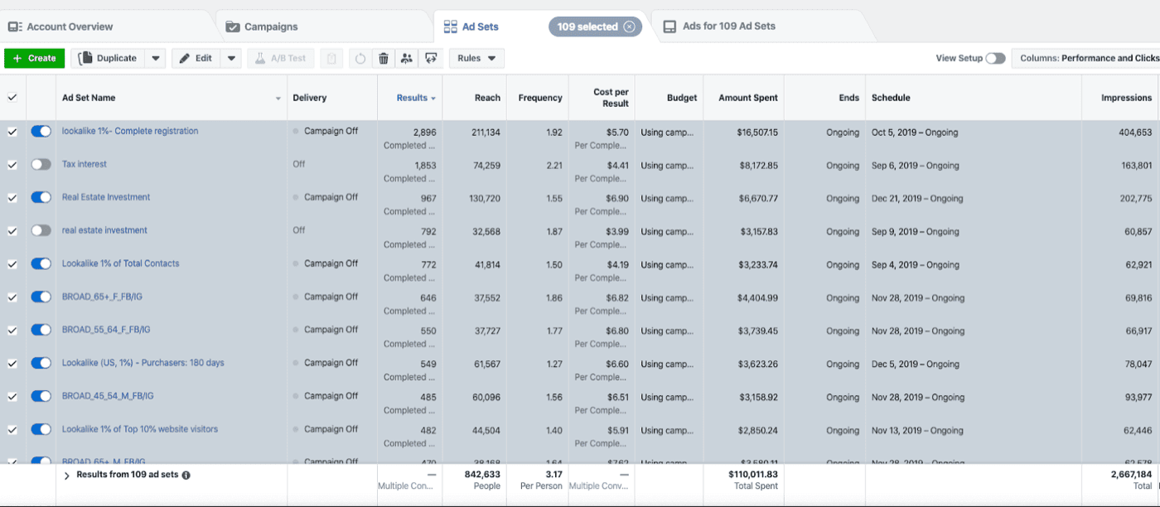Turn on the Tax interest ad set switch
Image resolution: width=1160 pixels, height=507 pixels.
coord(41,164)
